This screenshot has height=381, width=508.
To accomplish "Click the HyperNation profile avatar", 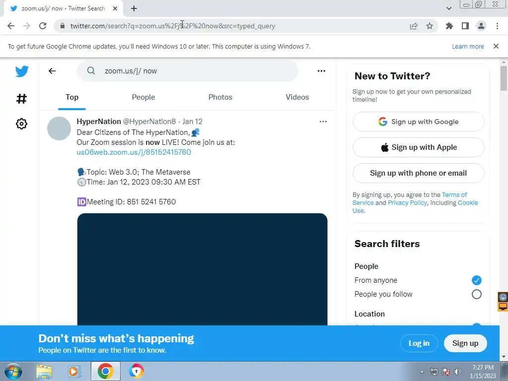I will click(59, 128).
